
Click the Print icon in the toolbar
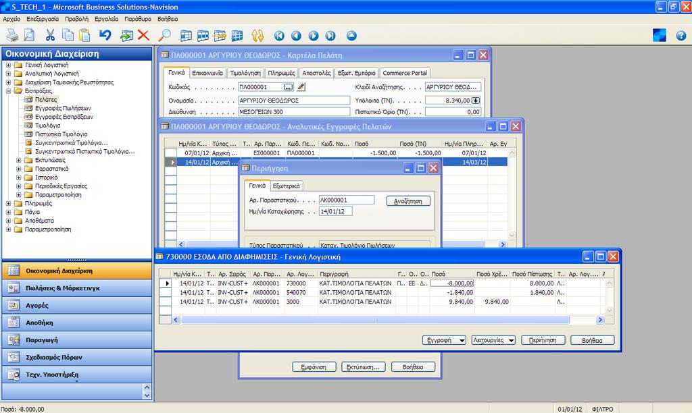(x=12, y=35)
